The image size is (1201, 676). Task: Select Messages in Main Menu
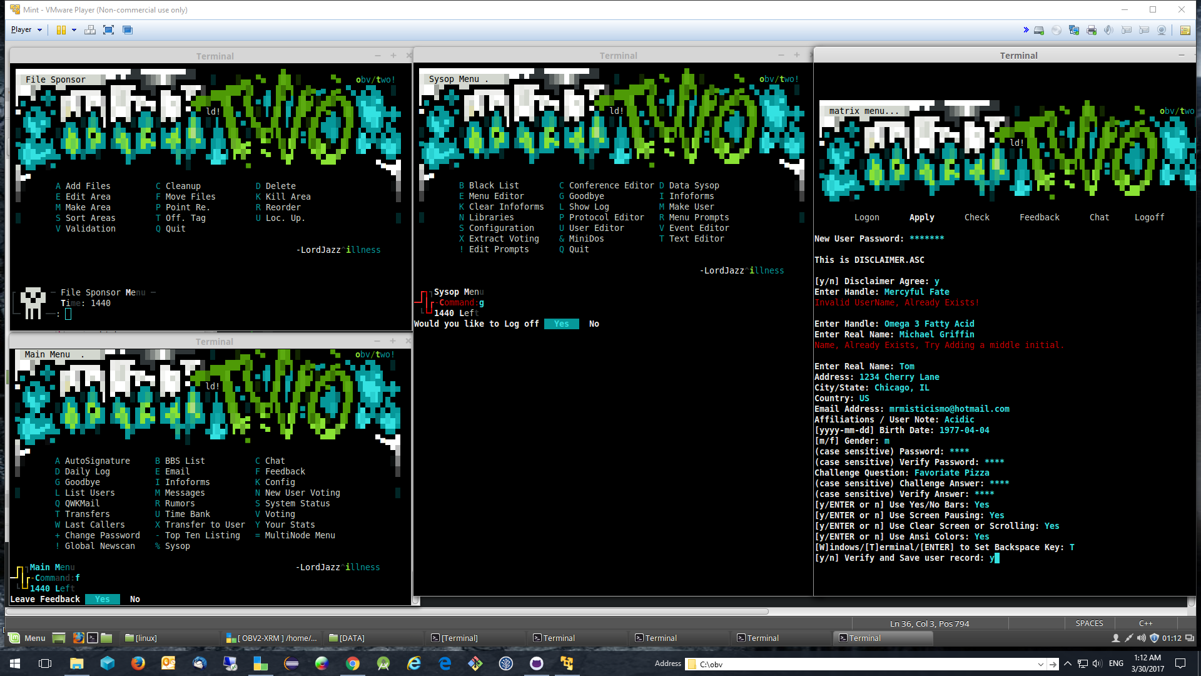185,493
